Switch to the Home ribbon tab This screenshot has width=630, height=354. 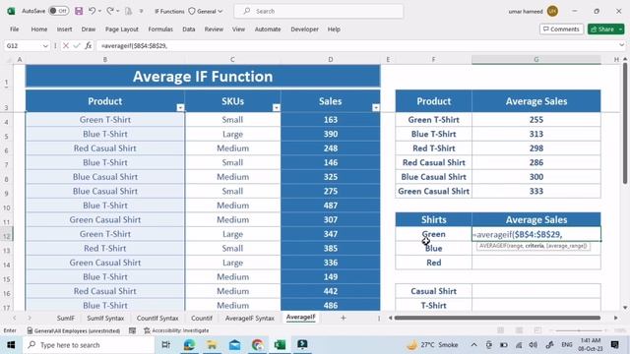39,29
